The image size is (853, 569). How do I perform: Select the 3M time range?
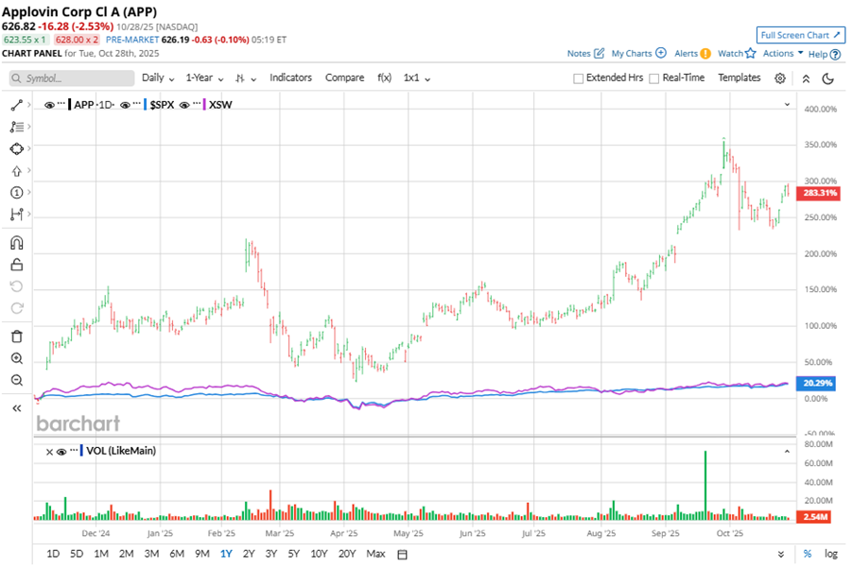point(151,554)
